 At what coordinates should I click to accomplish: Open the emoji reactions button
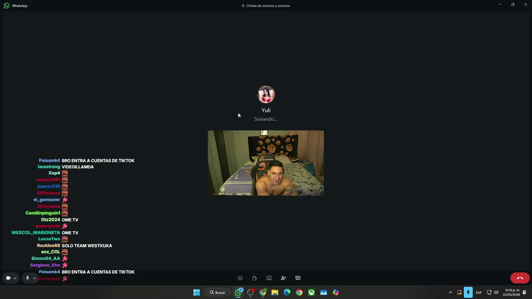click(x=240, y=278)
